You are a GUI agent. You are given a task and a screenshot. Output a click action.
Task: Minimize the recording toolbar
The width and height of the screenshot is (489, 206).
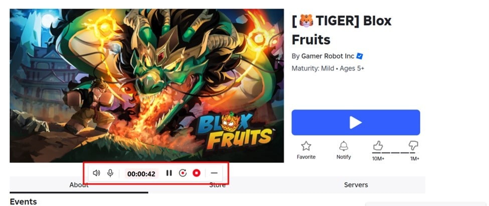(214, 173)
